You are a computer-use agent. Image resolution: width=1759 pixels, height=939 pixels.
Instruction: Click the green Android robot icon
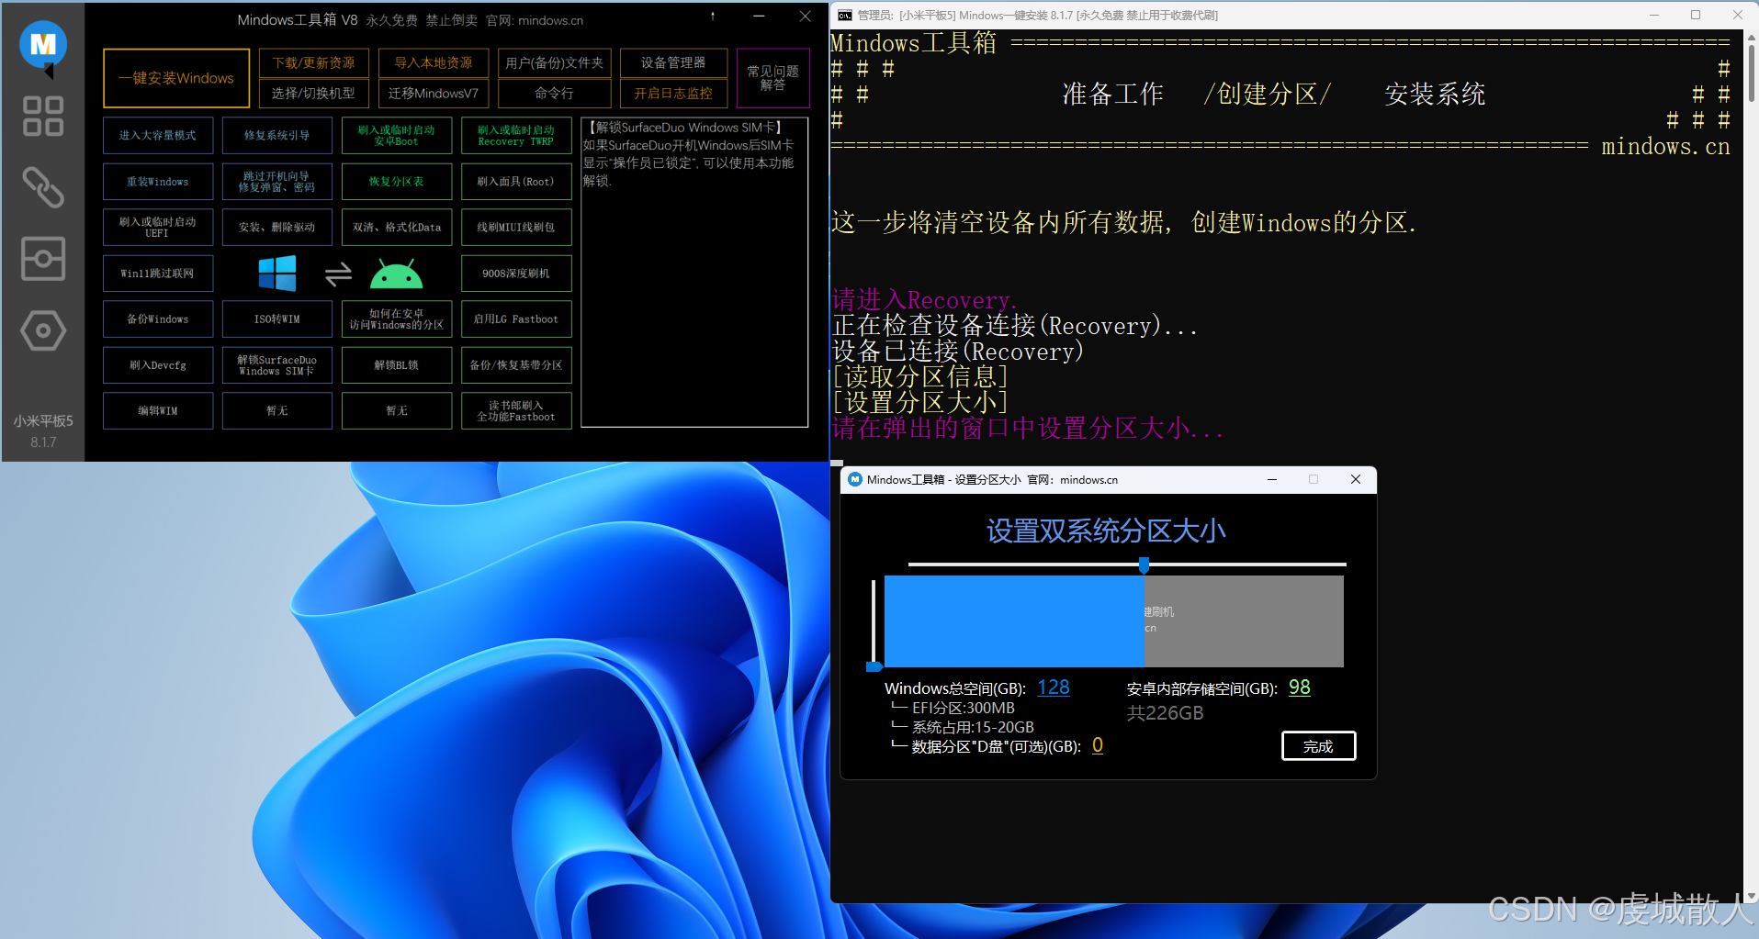tap(396, 274)
